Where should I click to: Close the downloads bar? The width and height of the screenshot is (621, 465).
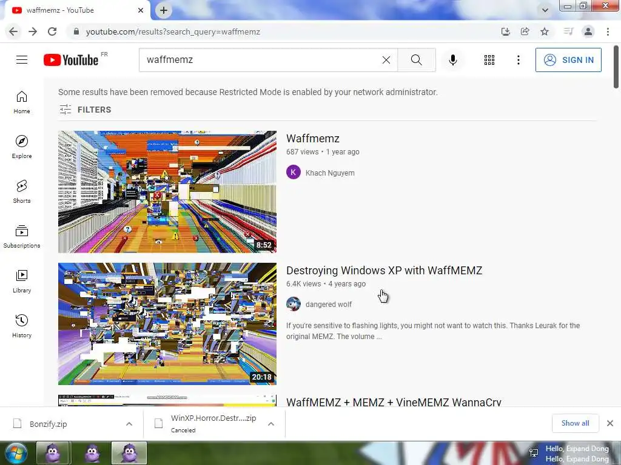coord(610,423)
